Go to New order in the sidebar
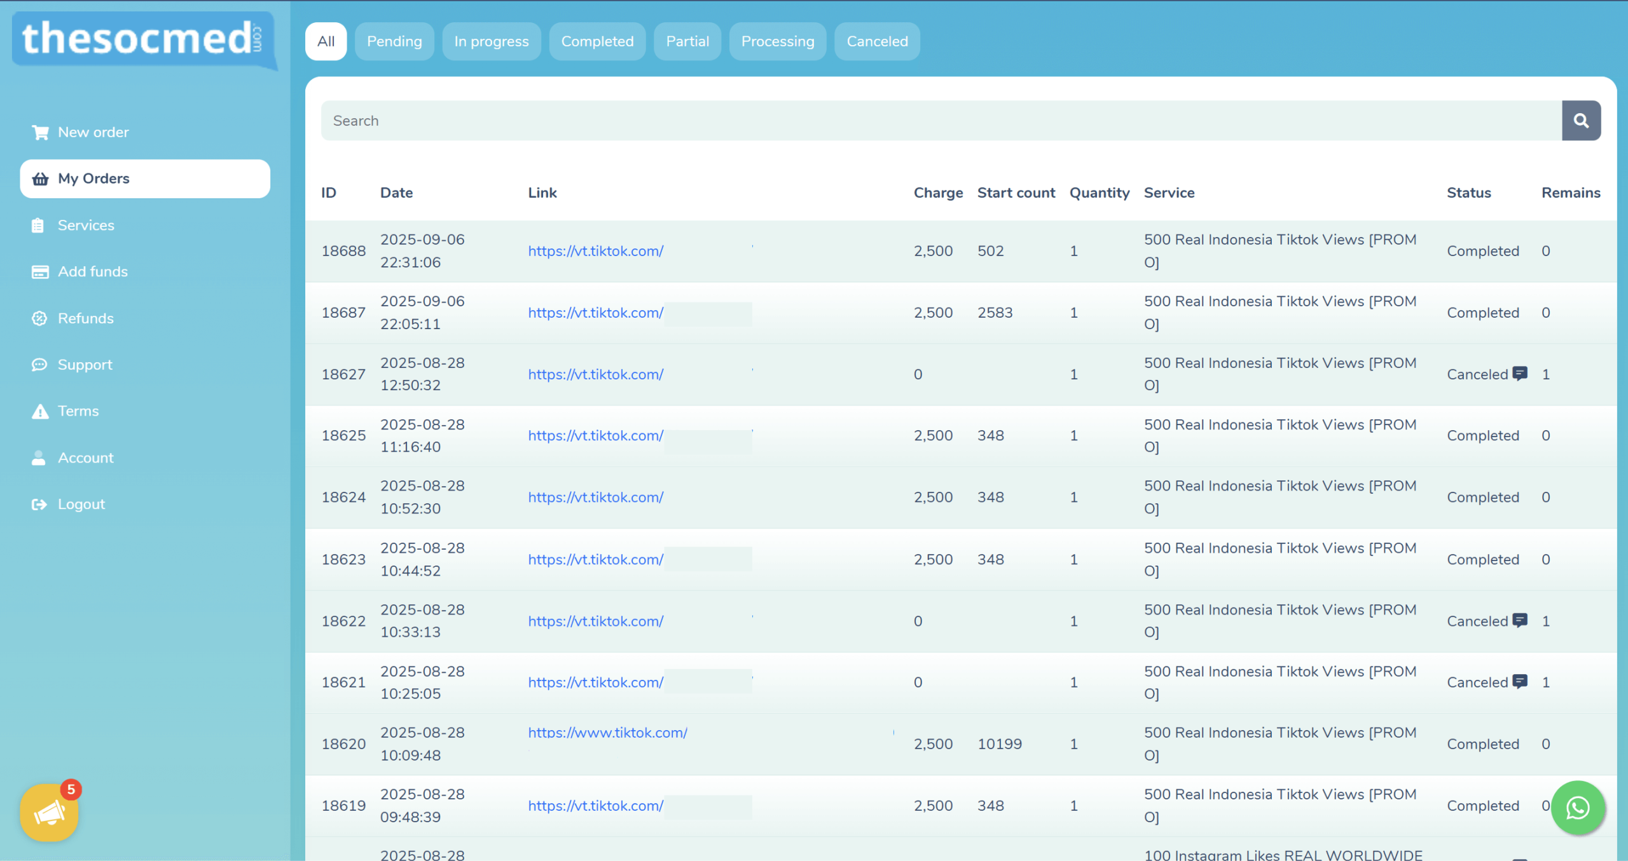Viewport: 1628px width, 861px height. tap(93, 132)
